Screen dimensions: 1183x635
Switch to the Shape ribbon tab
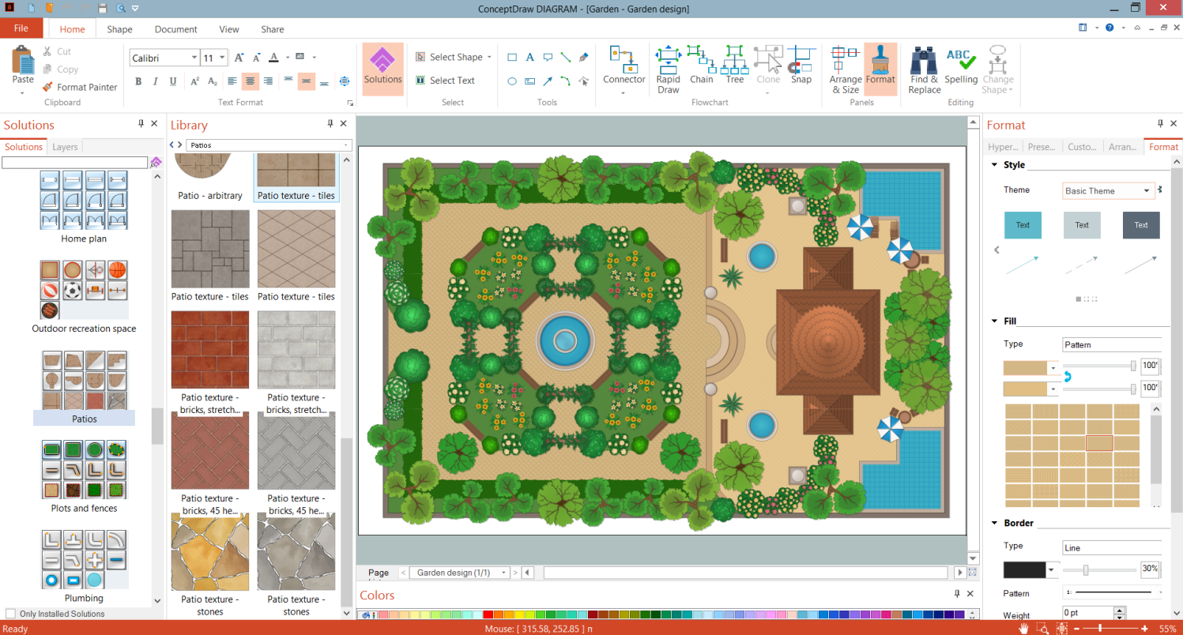pos(119,29)
